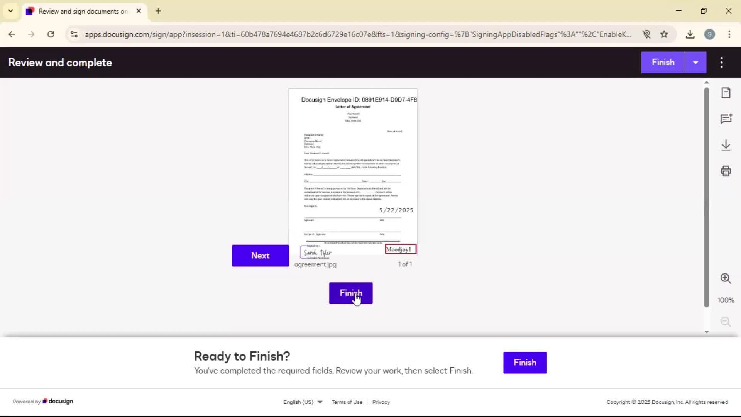The height and width of the screenshot is (417, 741).
Task: Click the Copyright 2025 Docusign text
Action: pyautogui.click(x=667, y=402)
